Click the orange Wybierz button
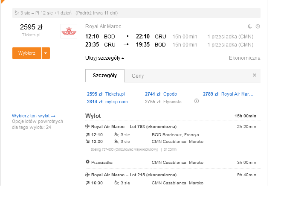 [27, 53]
